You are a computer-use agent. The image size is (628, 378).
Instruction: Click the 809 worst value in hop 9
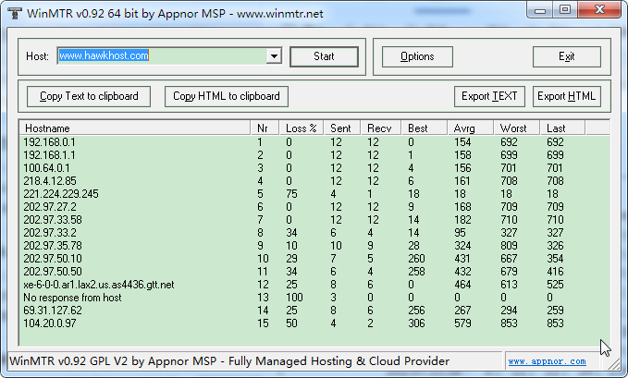point(509,246)
